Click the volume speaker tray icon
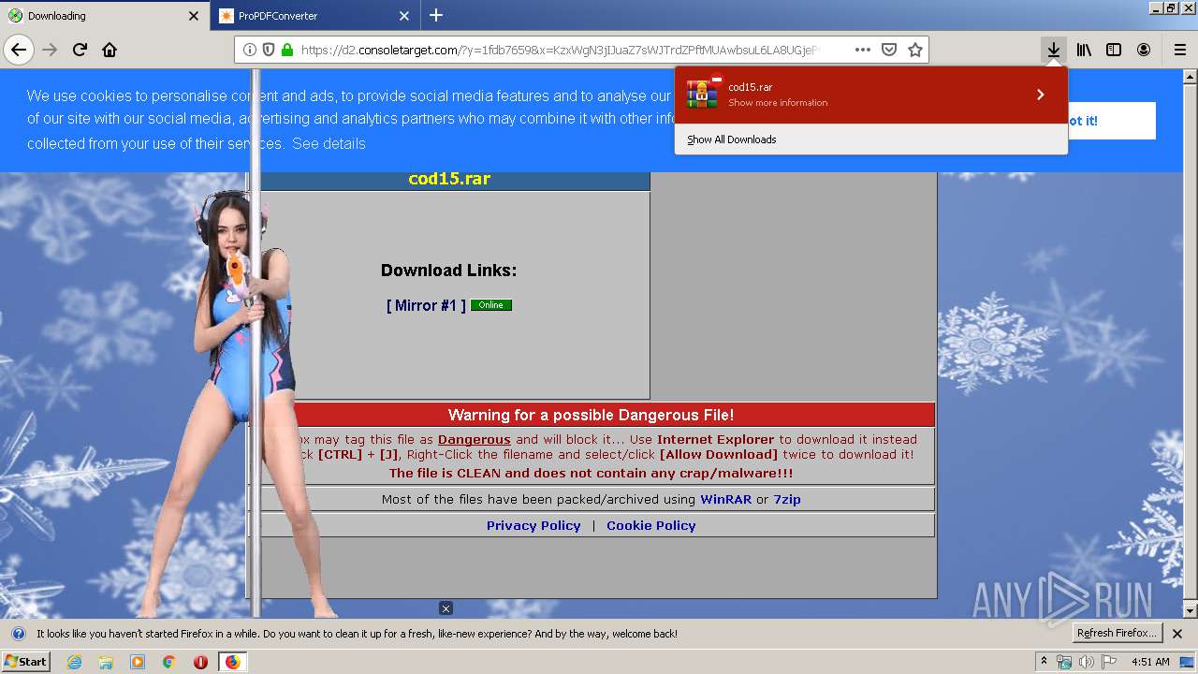This screenshot has width=1198, height=674. (x=1086, y=662)
